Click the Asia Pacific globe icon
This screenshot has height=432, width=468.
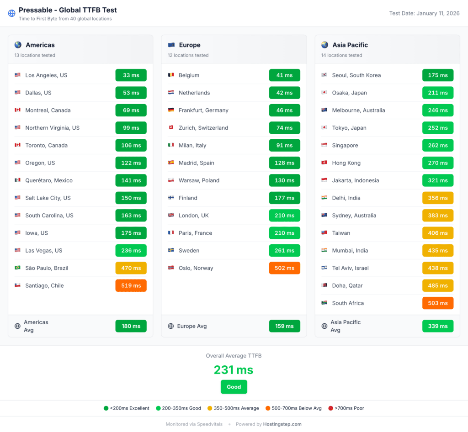tap(324, 45)
